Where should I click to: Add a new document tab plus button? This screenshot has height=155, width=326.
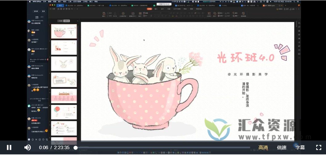click(x=286, y=6)
